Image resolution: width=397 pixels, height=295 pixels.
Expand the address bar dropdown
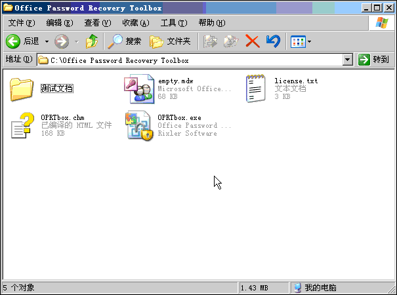click(x=348, y=60)
